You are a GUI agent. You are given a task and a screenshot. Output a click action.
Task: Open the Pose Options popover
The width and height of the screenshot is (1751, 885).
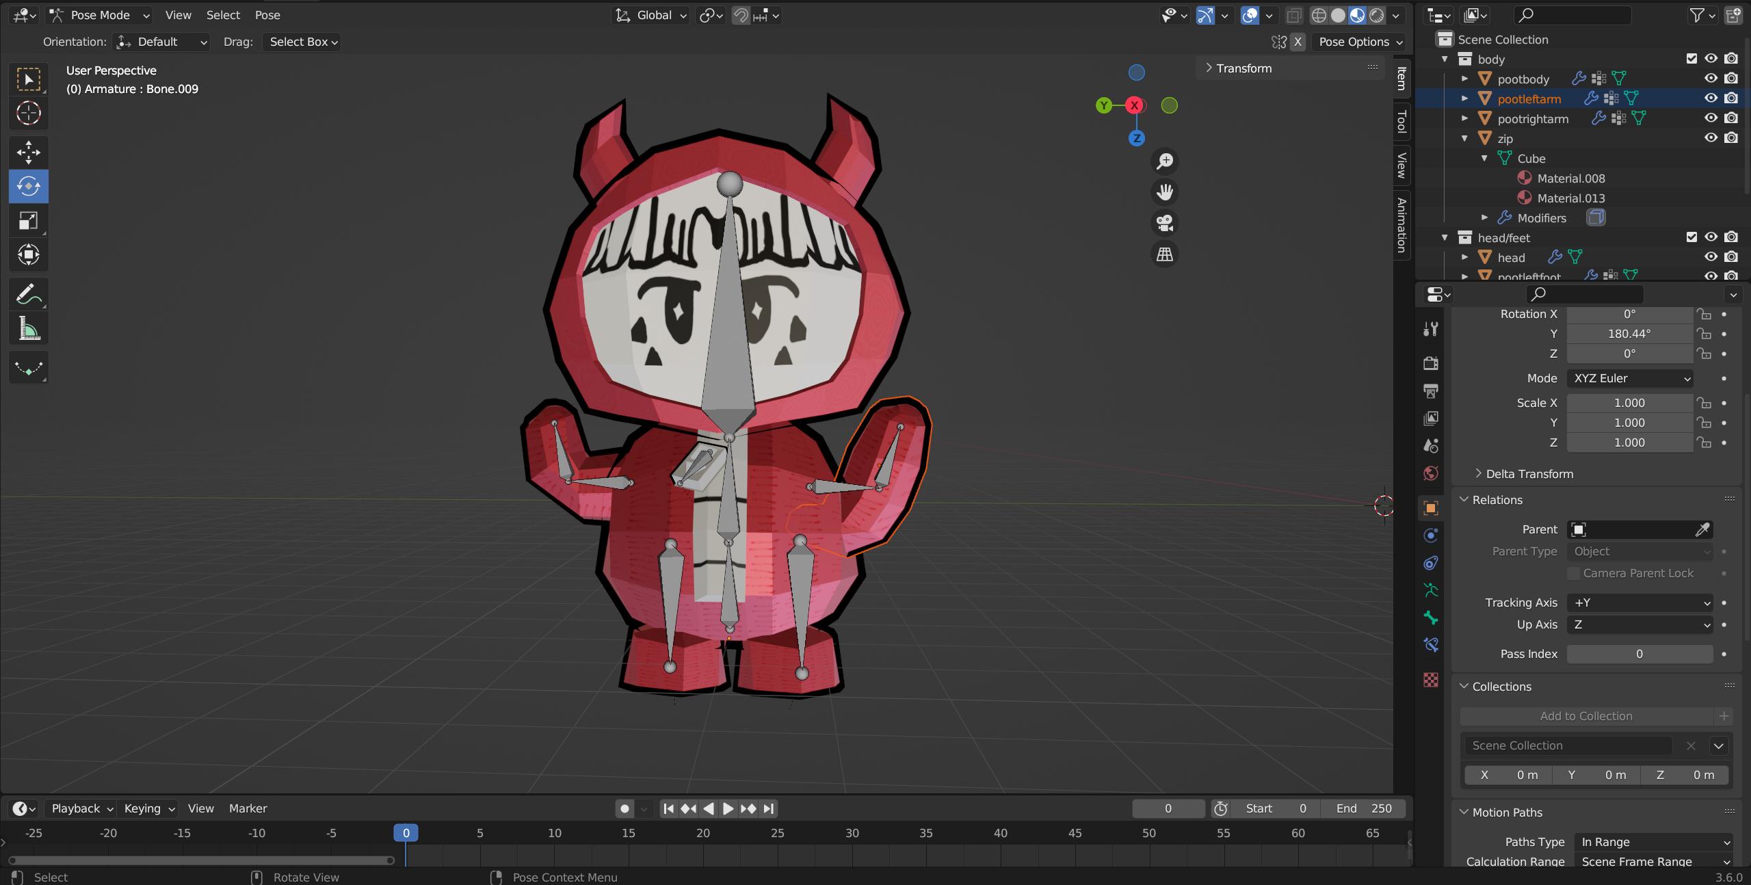click(1360, 42)
